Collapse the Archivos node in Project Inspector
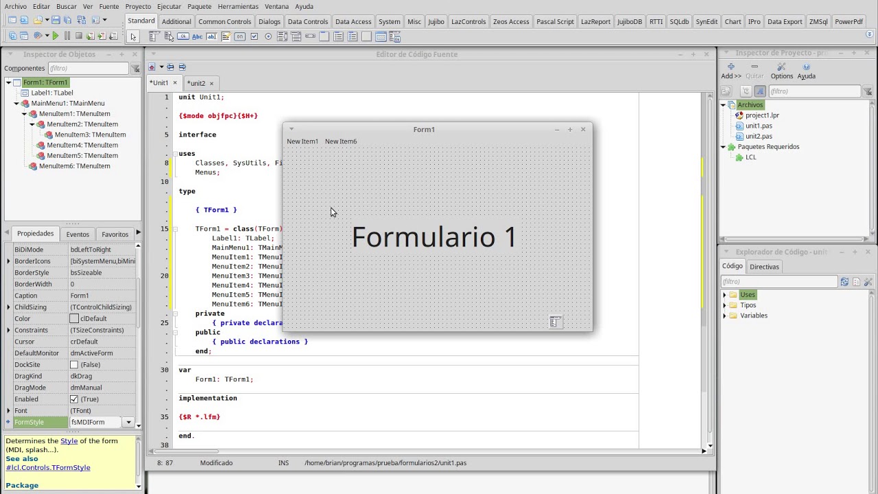Image resolution: width=878 pixels, height=494 pixels. pos(723,105)
